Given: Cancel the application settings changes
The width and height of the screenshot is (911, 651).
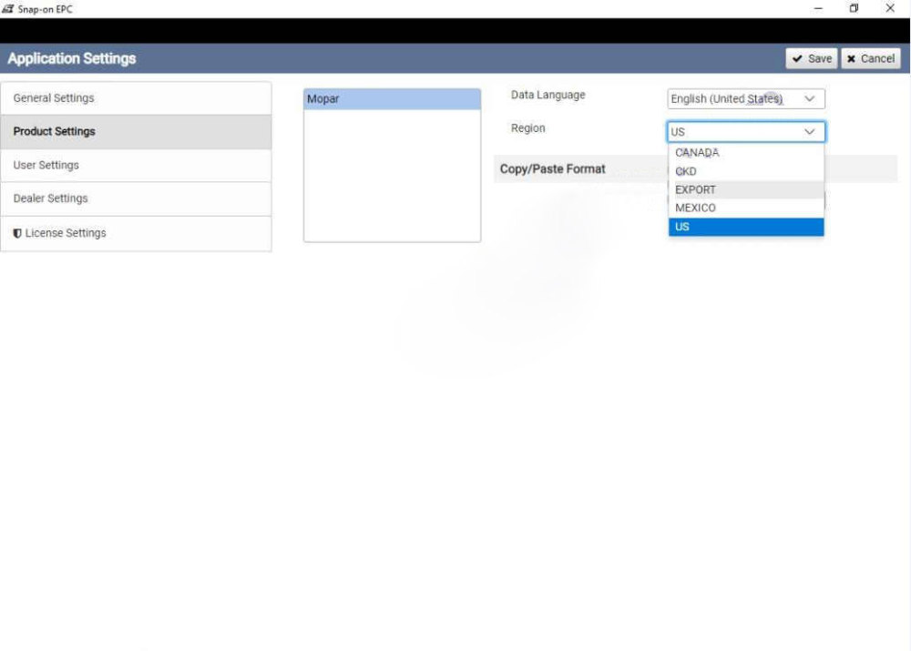Looking at the screenshot, I should (x=870, y=58).
